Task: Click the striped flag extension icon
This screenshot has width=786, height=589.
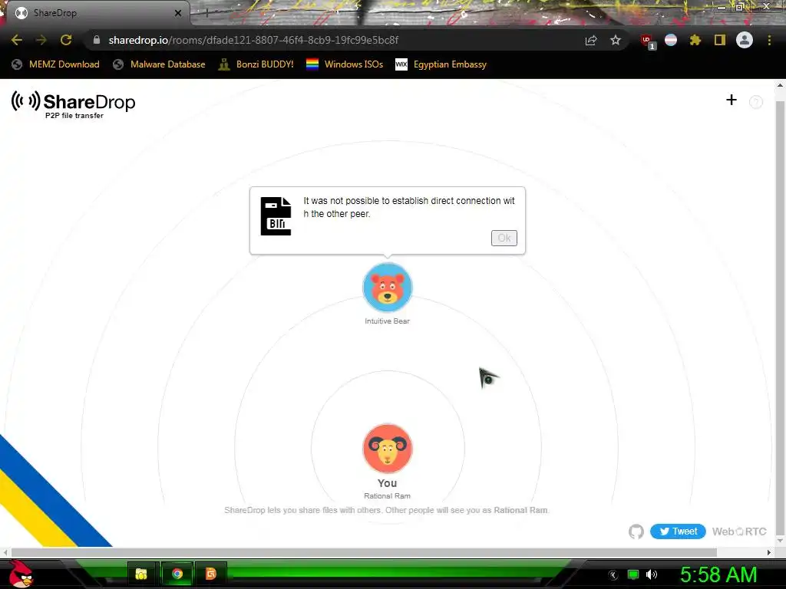Action: (671, 40)
